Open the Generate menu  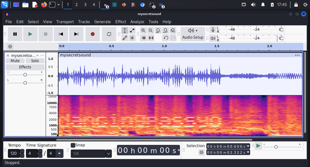click(103, 22)
